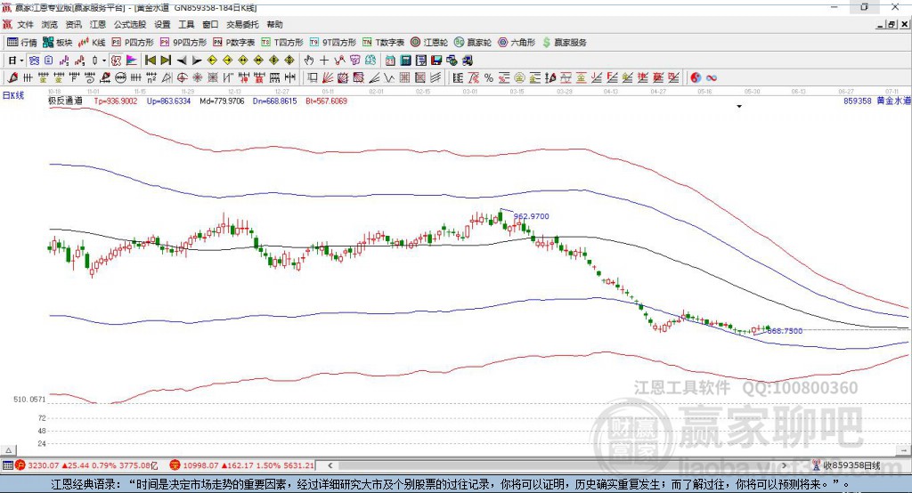This screenshot has width=912, height=493.
Task: Open the 帮助 menu
Action: 274,24
